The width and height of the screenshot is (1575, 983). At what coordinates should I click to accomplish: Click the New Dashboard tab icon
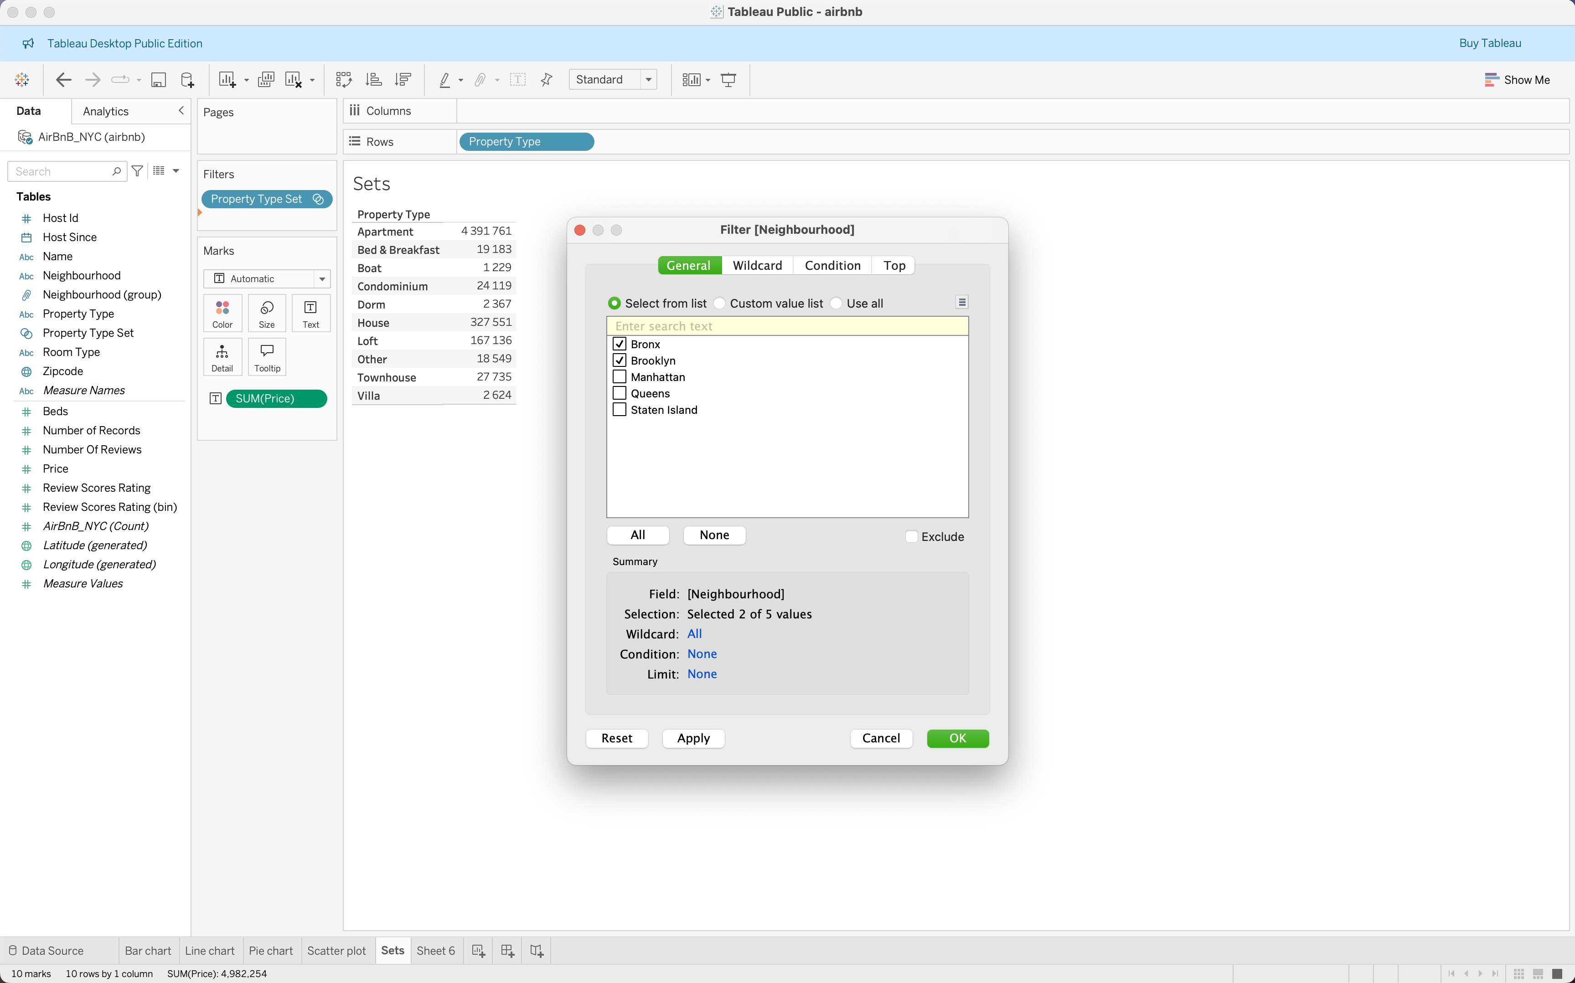pyautogui.click(x=507, y=951)
